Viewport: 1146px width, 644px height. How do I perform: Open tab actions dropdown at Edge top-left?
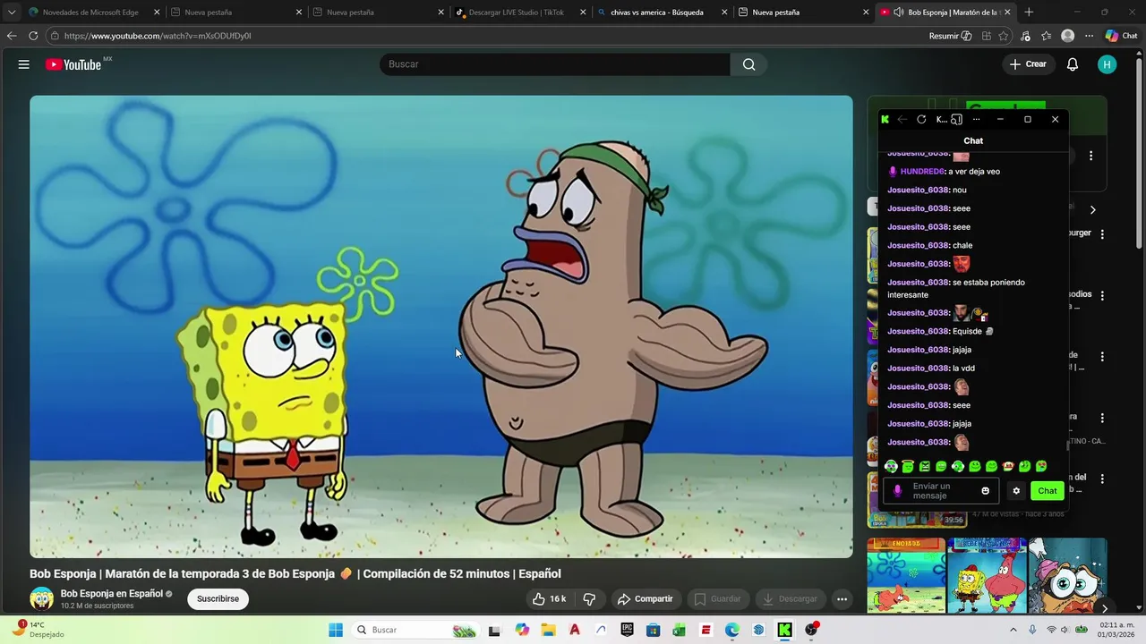tap(12, 13)
